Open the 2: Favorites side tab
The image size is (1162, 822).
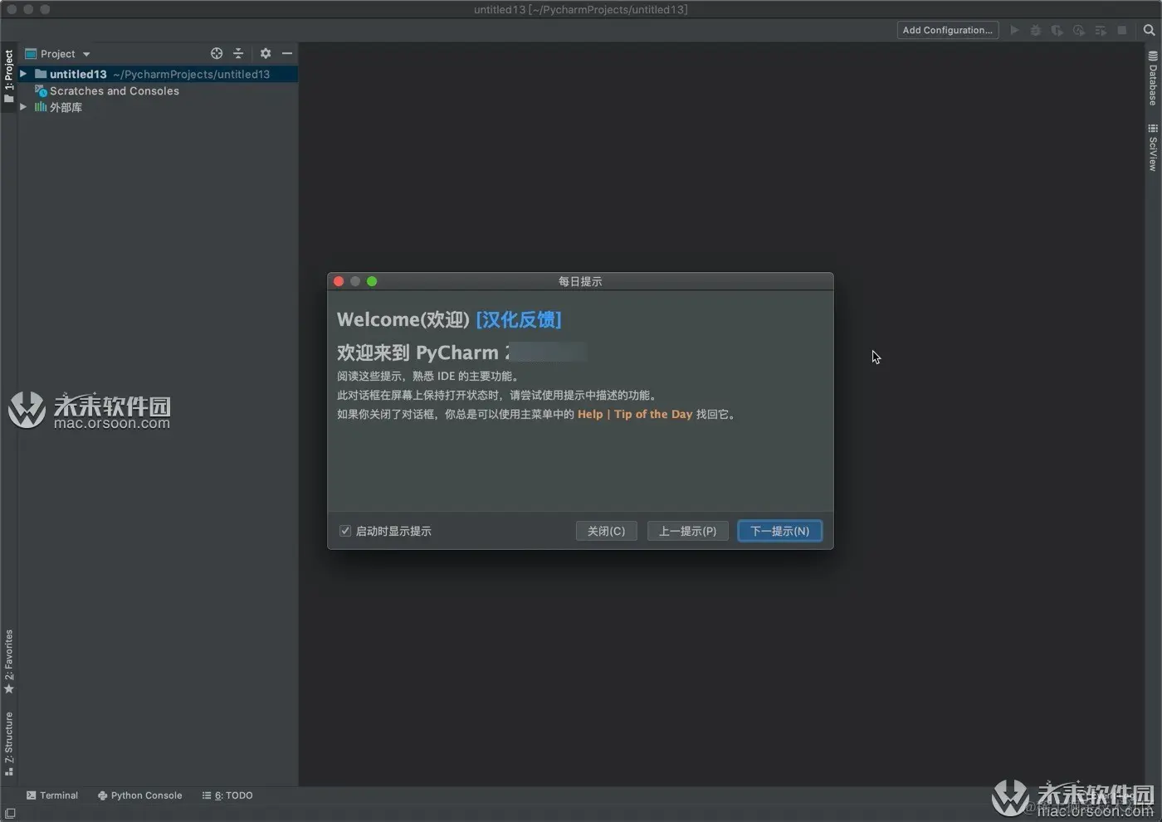click(x=9, y=661)
